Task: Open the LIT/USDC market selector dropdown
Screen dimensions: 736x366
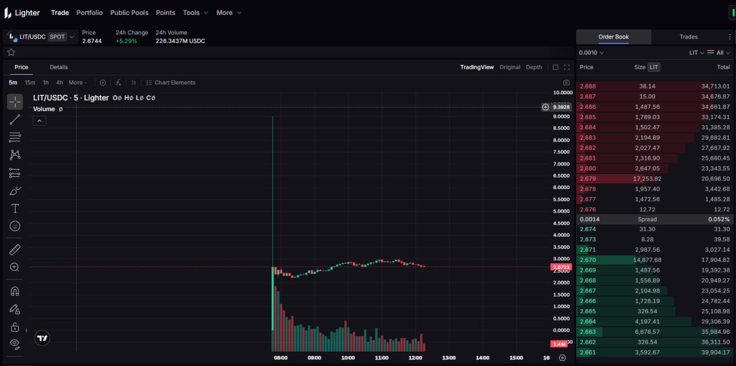Action: 40,37
